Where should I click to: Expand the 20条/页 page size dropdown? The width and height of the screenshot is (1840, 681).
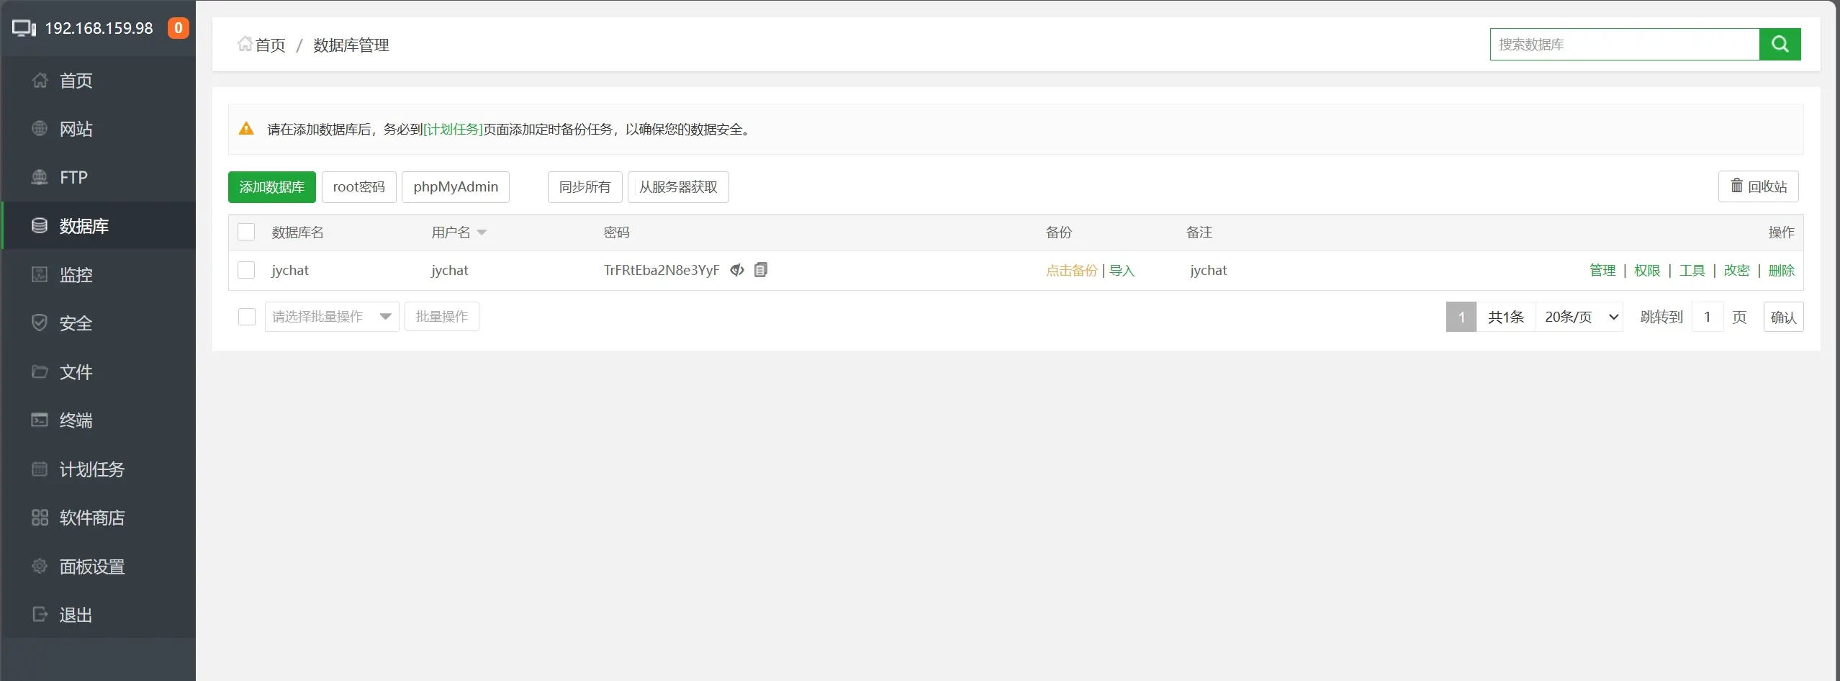(x=1579, y=317)
